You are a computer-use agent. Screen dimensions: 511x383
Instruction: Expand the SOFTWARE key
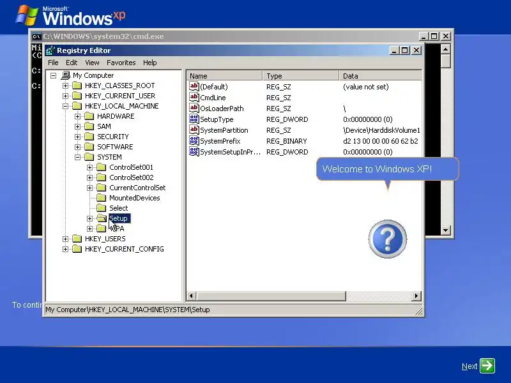point(77,147)
